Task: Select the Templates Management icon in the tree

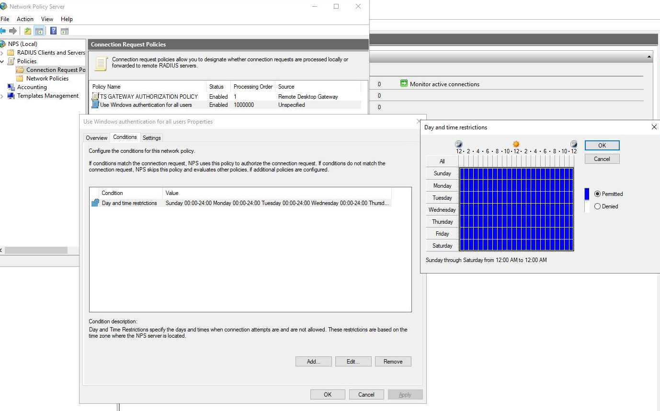Action: pos(12,96)
